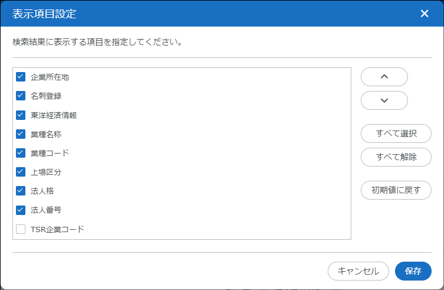Viewport: 444px width, 290px height.
Task: Toggle the 上場区分 checkbox
Action: click(x=21, y=172)
